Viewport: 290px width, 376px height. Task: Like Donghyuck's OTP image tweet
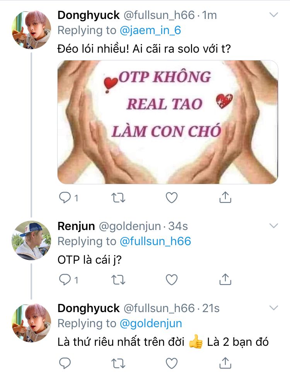coord(171,198)
